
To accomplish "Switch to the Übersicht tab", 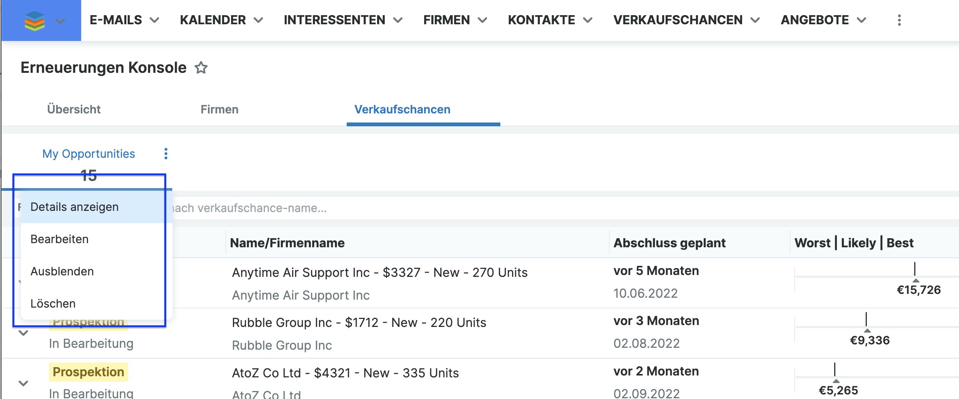I will coord(74,110).
